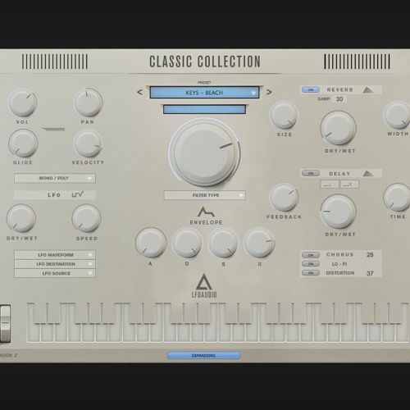
Task: Click the delay Time knob
Action: click(x=398, y=198)
